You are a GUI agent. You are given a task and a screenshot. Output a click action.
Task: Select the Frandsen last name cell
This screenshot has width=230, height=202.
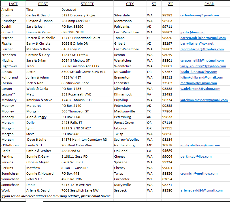pyautogui.click(x=13, y=55)
